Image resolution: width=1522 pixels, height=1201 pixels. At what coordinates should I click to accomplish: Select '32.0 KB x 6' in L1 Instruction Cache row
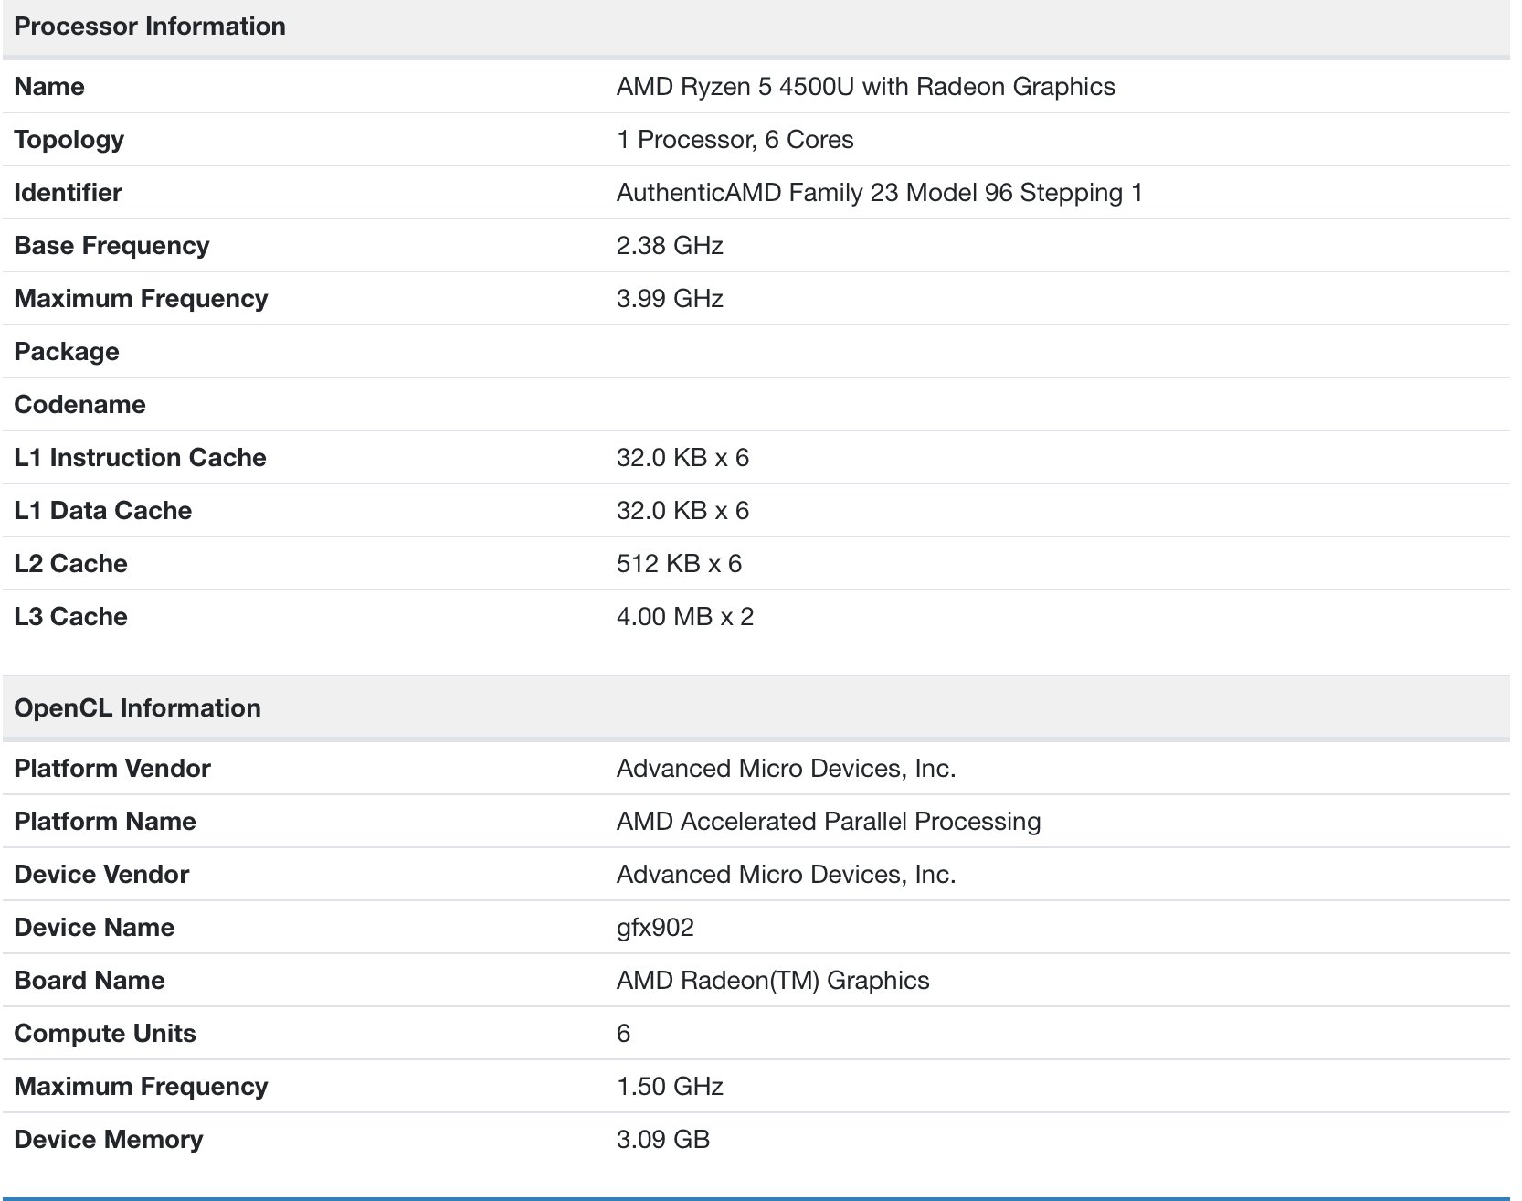click(682, 457)
